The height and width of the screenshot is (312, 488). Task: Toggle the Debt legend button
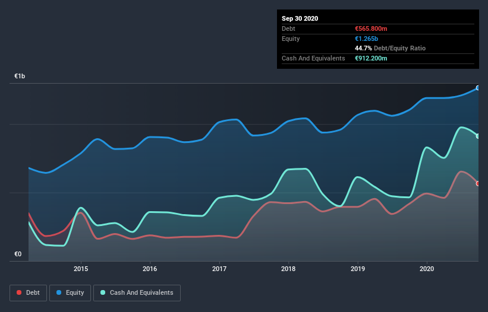pos(28,293)
